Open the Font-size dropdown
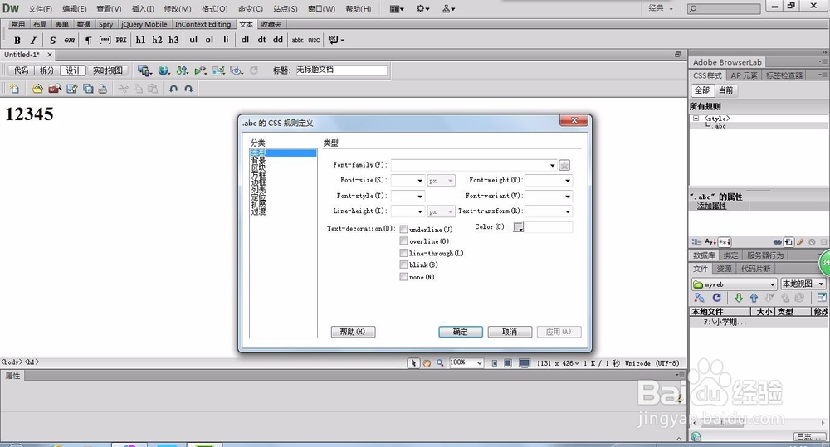 420,181
